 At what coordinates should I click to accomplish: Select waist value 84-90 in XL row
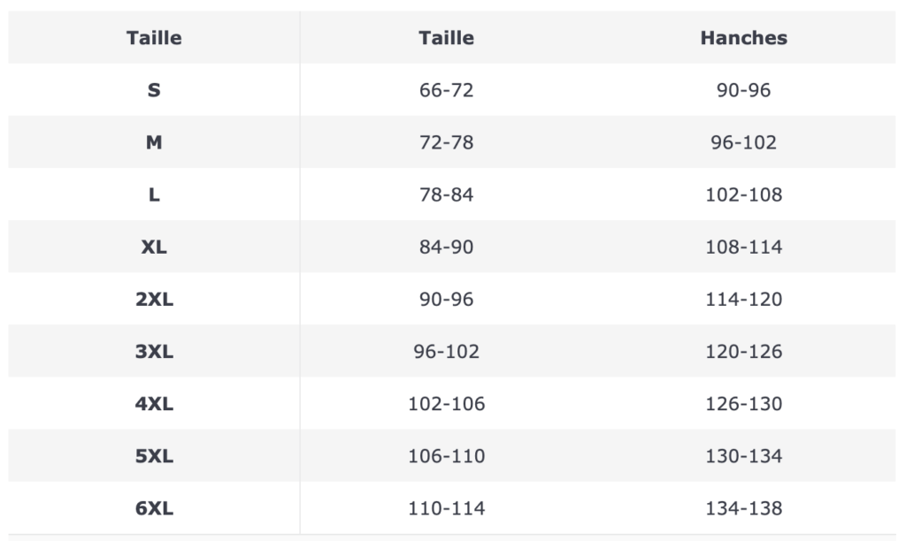click(446, 247)
